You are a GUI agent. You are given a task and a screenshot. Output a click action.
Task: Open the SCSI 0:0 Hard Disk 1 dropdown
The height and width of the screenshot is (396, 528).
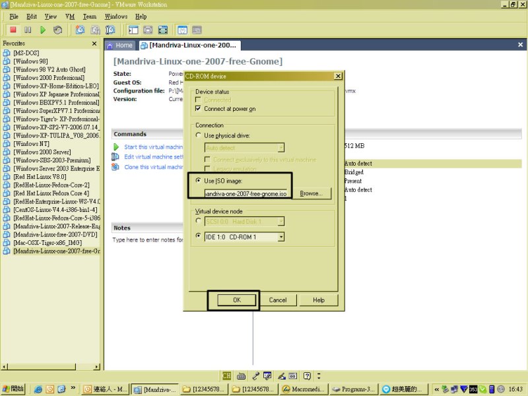click(x=281, y=221)
